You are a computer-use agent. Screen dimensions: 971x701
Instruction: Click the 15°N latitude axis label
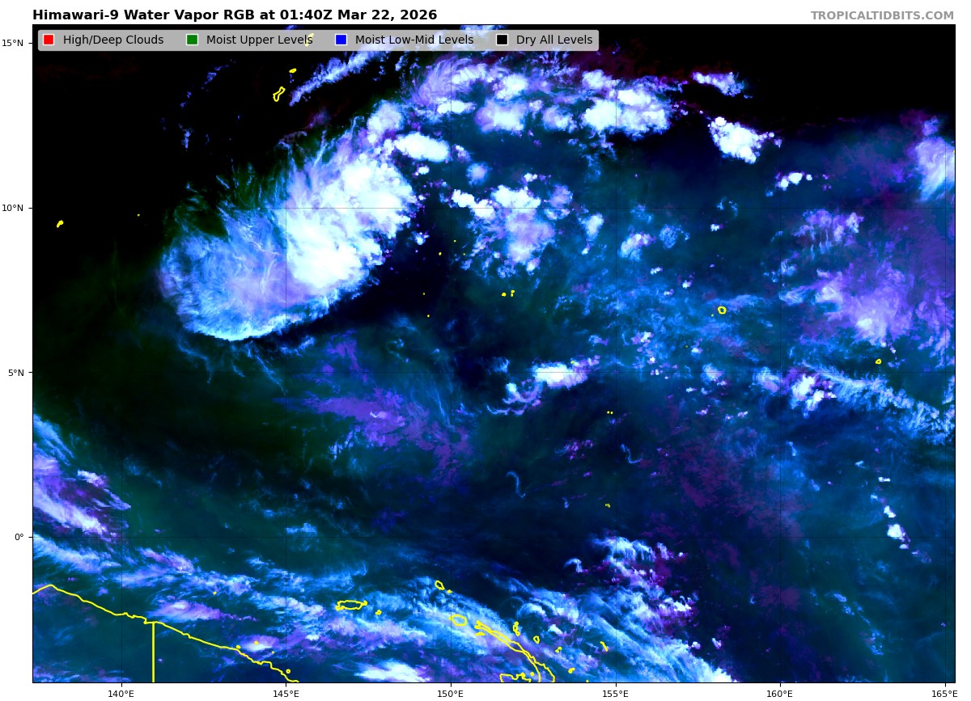tap(14, 43)
